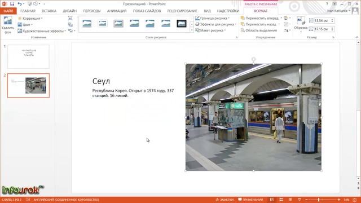Open Художественные эффекты dropdown

click(42, 31)
